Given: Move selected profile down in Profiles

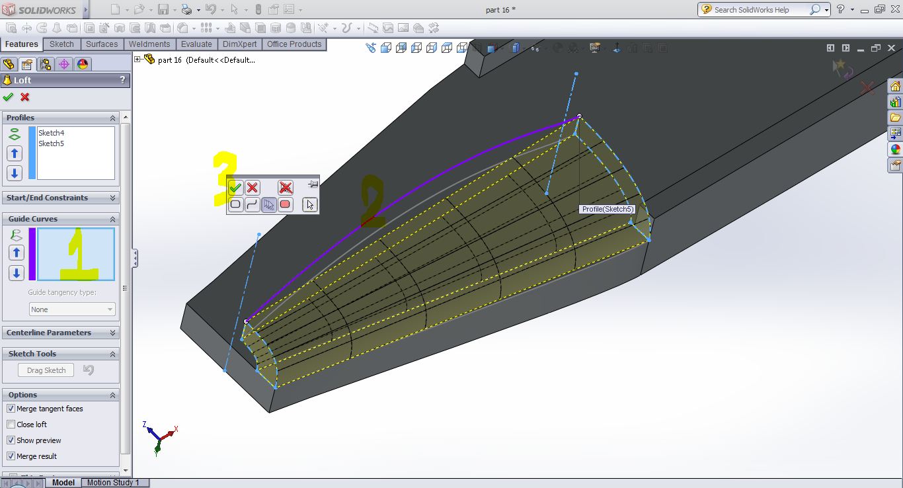Looking at the screenshot, I should (x=15, y=173).
